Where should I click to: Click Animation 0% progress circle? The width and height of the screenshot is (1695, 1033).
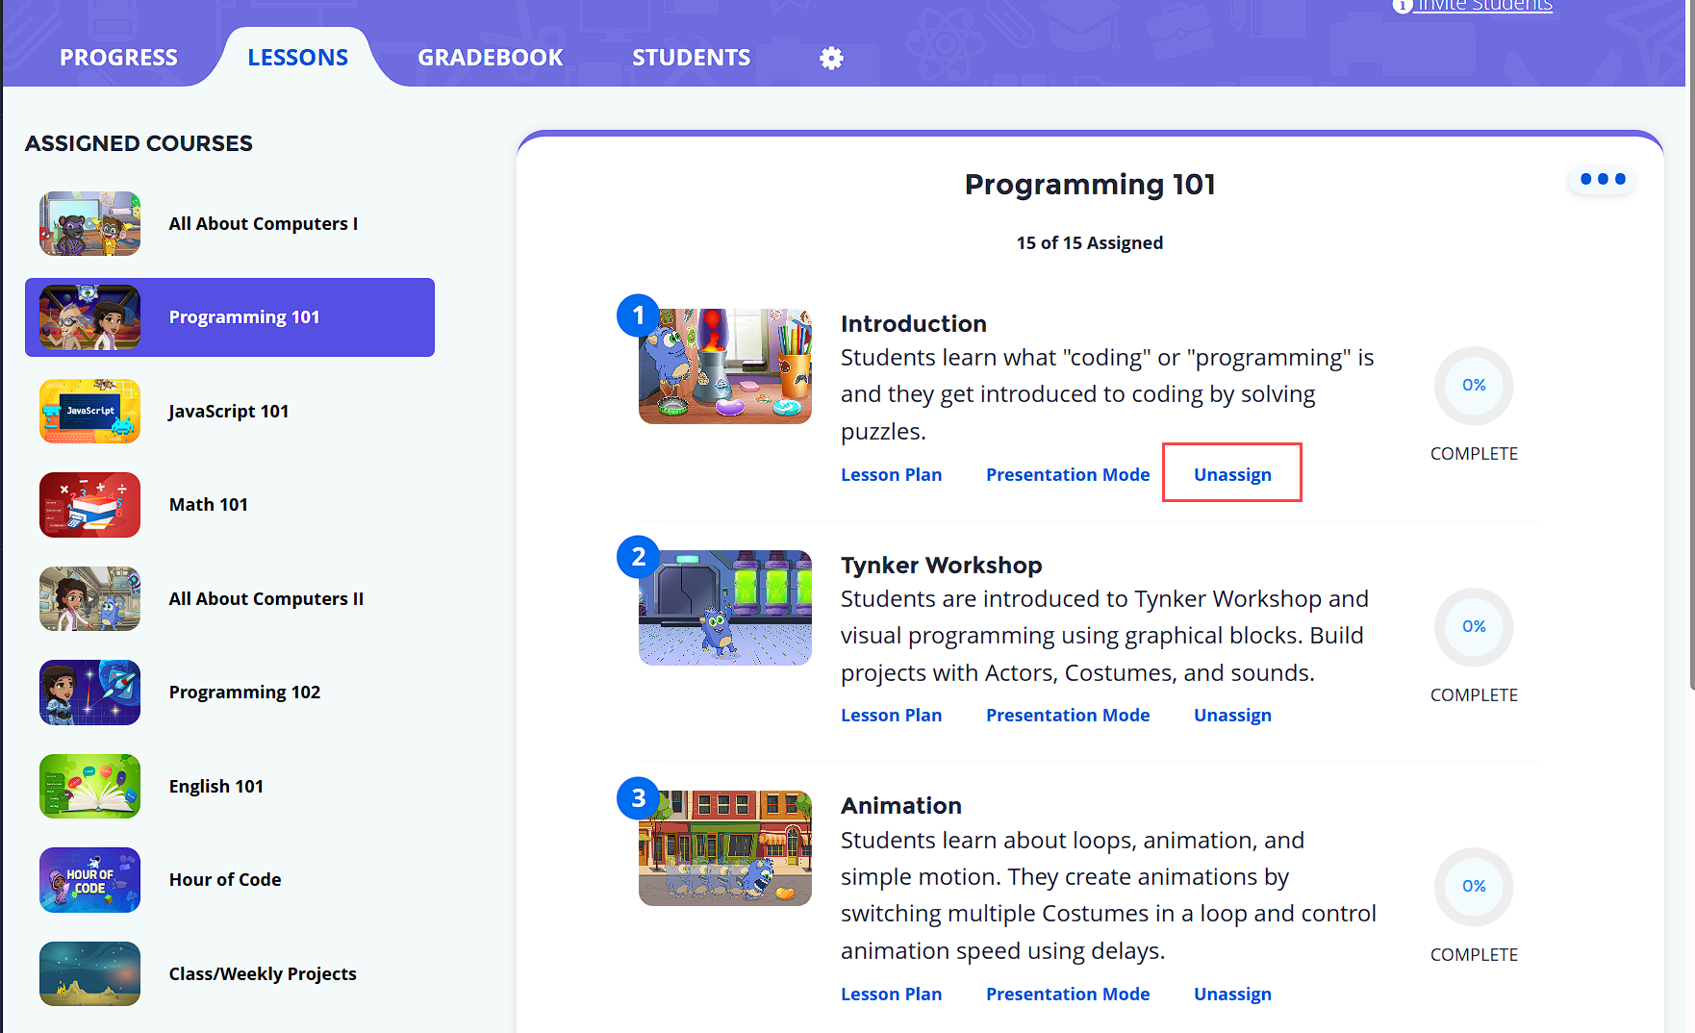pos(1474,887)
